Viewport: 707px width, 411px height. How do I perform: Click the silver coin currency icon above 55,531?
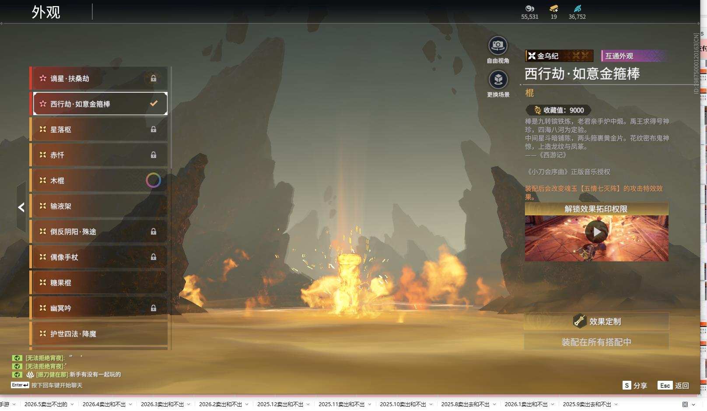click(530, 8)
